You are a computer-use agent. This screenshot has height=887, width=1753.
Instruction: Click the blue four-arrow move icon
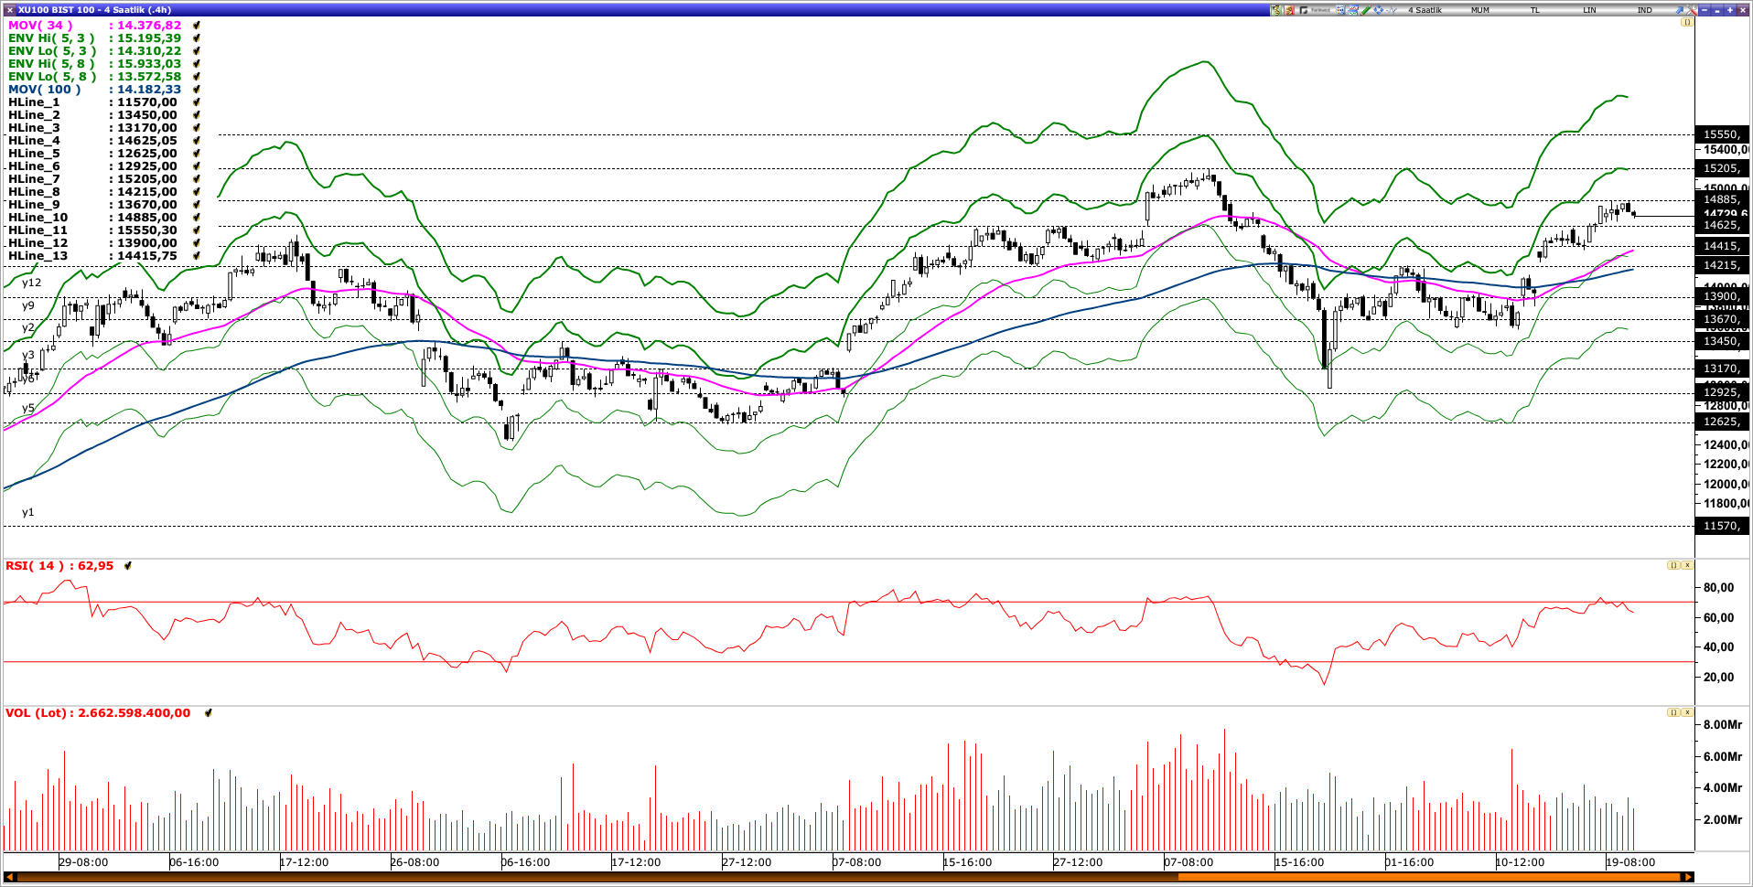[x=1378, y=10]
